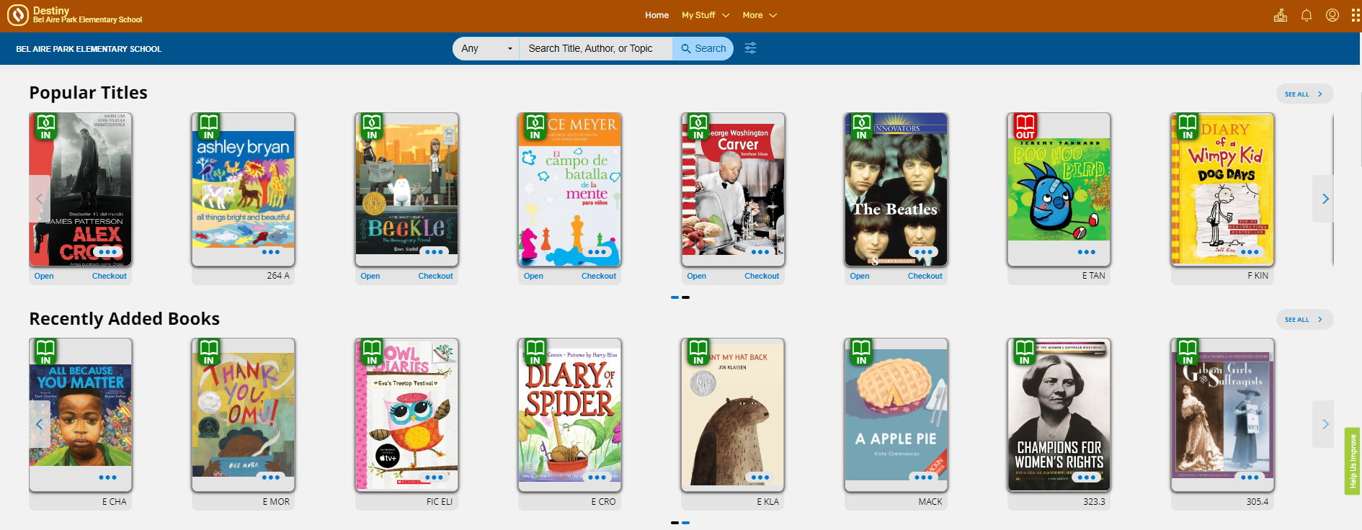Click the call number FIC ELI
Screen dimensions: 1362x530
pyautogui.click(x=440, y=502)
